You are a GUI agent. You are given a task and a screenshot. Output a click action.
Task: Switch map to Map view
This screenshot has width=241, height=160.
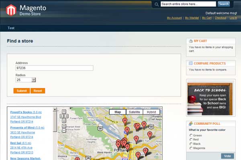click(x=118, y=112)
